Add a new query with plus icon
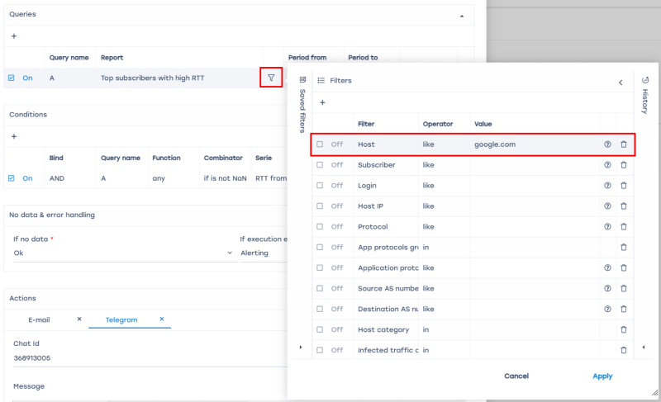This screenshot has height=402, width=661. [x=13, y=36]
